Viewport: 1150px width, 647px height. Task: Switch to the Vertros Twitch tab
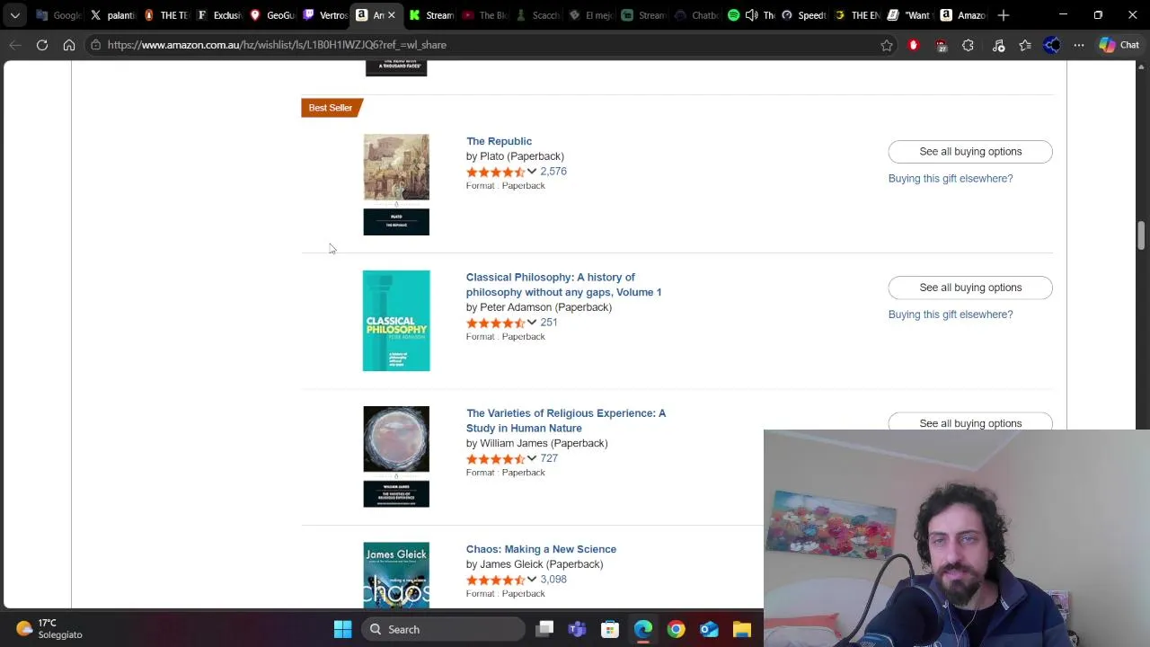[325, 15]
